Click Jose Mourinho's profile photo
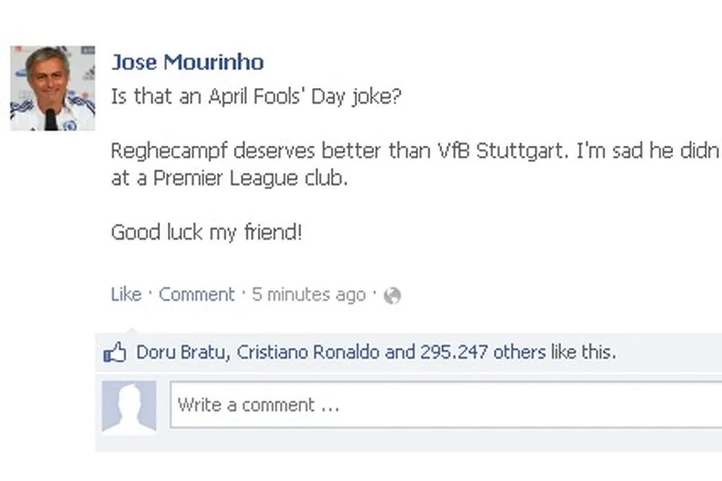 pyautogui.click(x=52, y=88)
